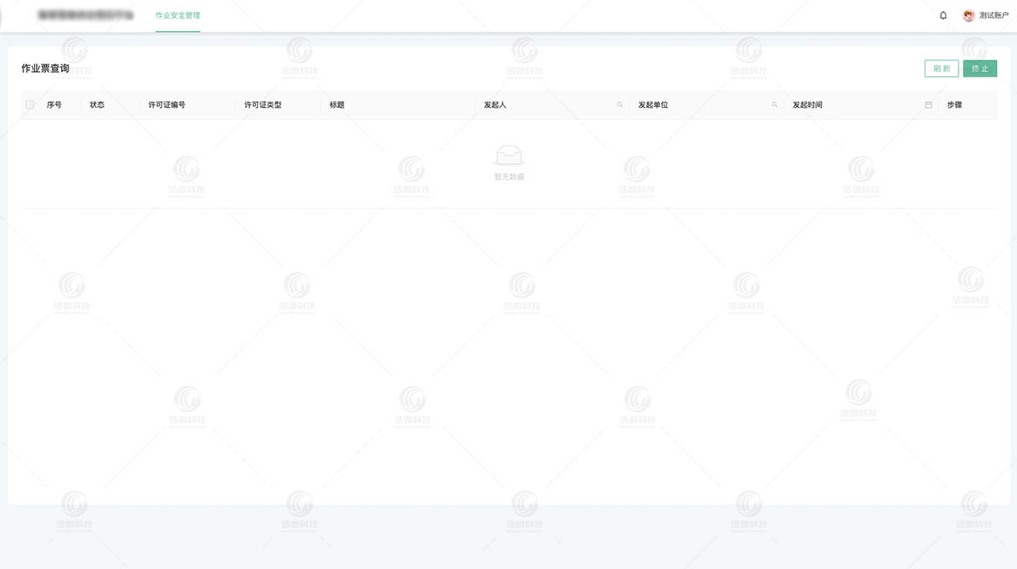Click the 暂无数据 empty-box illustration
Image resolution: width=1017 pixels, height=569 pixels.
tap(511, 155)
